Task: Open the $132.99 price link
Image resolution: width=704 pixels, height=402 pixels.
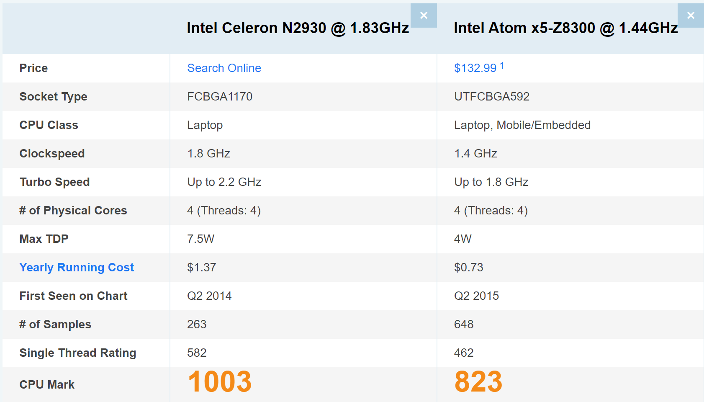Action: (475, 68)
